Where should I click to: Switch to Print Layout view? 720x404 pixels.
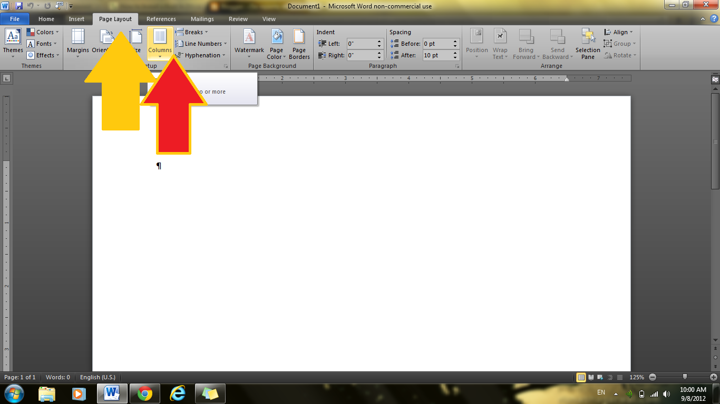pos(581,377)
